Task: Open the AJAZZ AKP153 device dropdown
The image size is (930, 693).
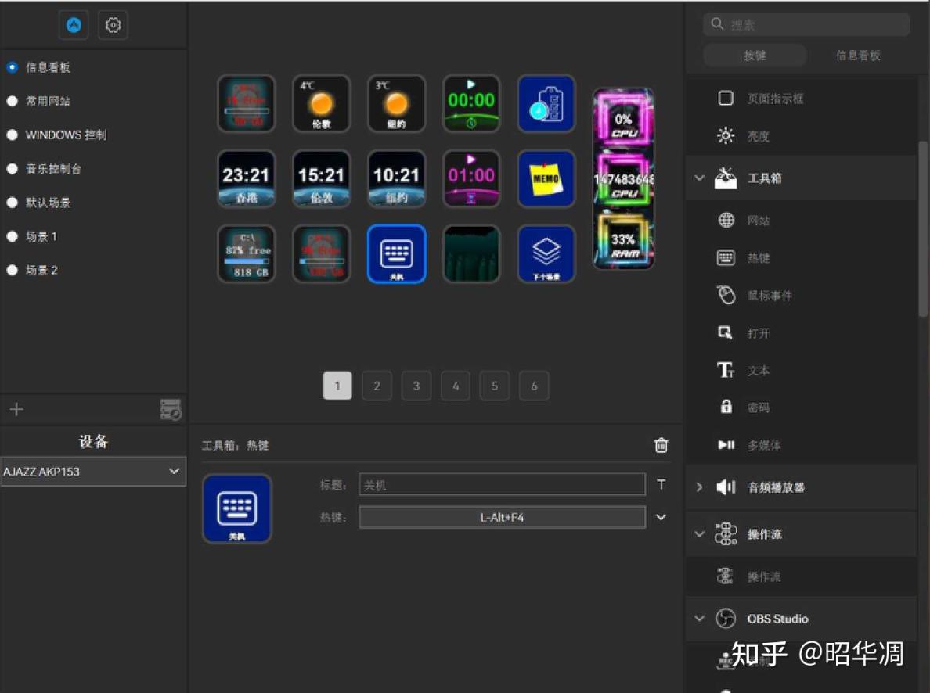Action: click(93, 472)
